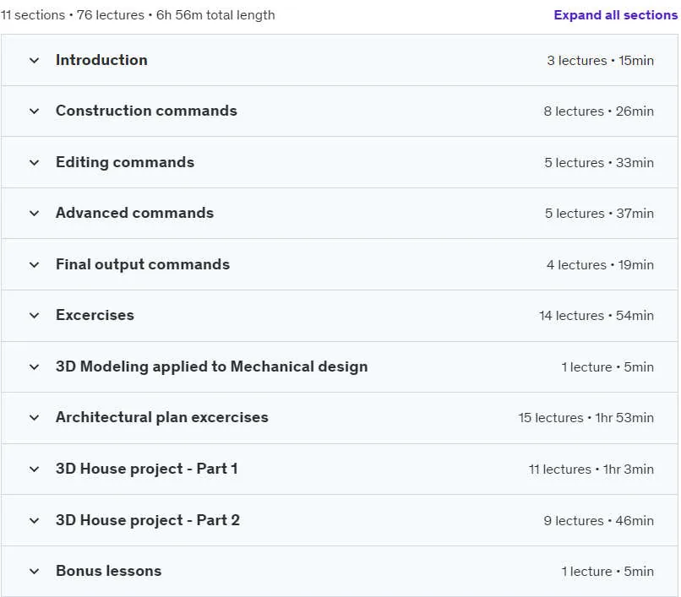Click the Bonus lessons heading
The height and width of the screenshot is (597, 681).
point(109,571)
